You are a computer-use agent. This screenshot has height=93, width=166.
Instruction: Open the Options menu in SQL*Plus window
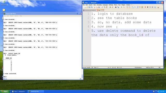16,16
